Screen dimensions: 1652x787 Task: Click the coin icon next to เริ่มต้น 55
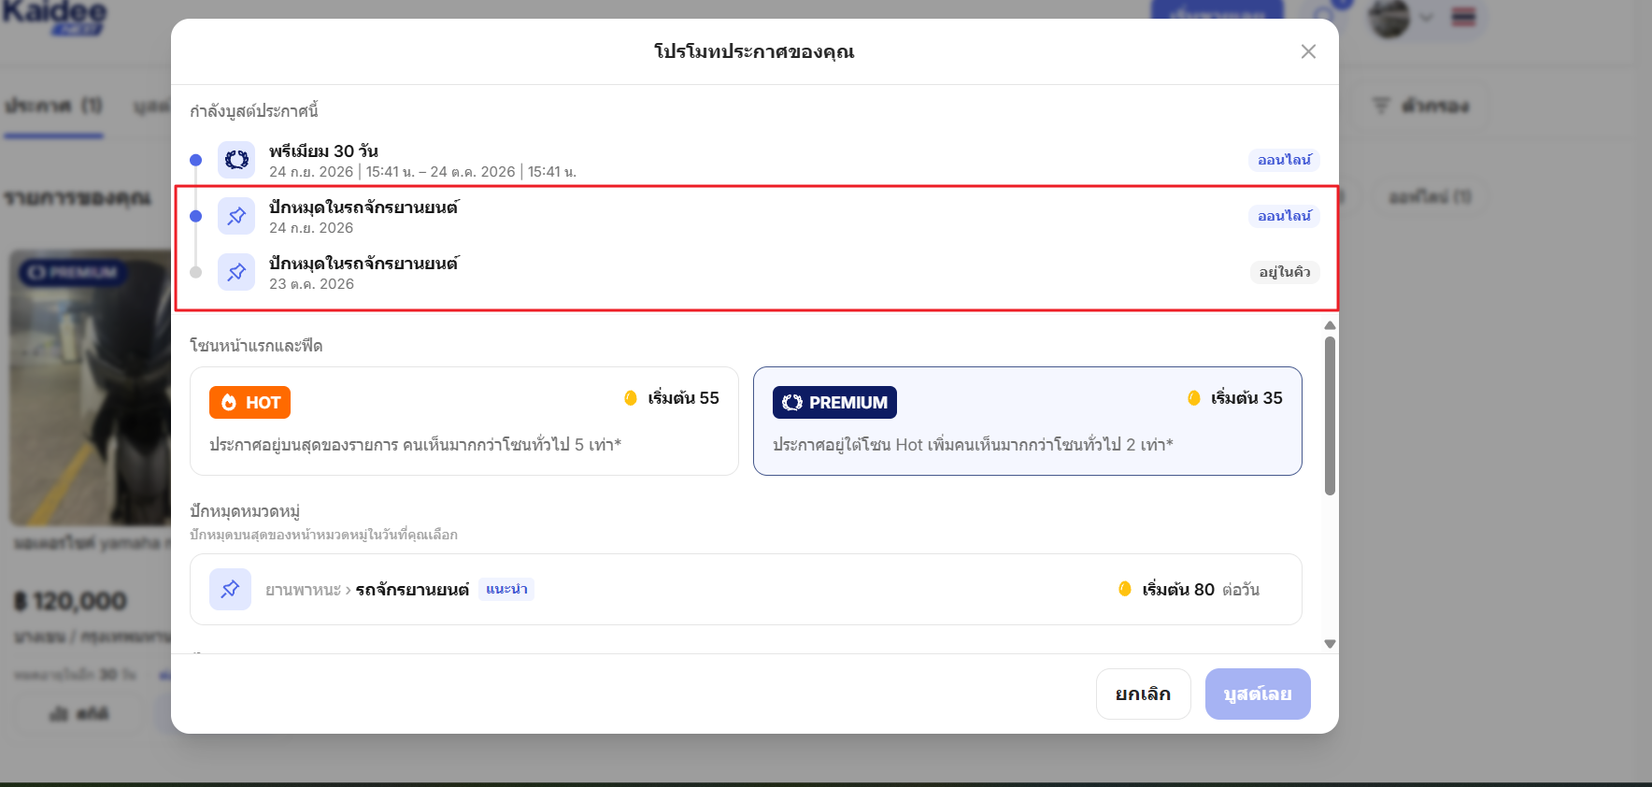click(x=631, y=398)
